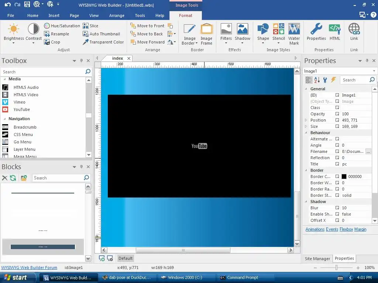Collapse the Behaviour property group
378x283 pixels.
tap(306, 133)
